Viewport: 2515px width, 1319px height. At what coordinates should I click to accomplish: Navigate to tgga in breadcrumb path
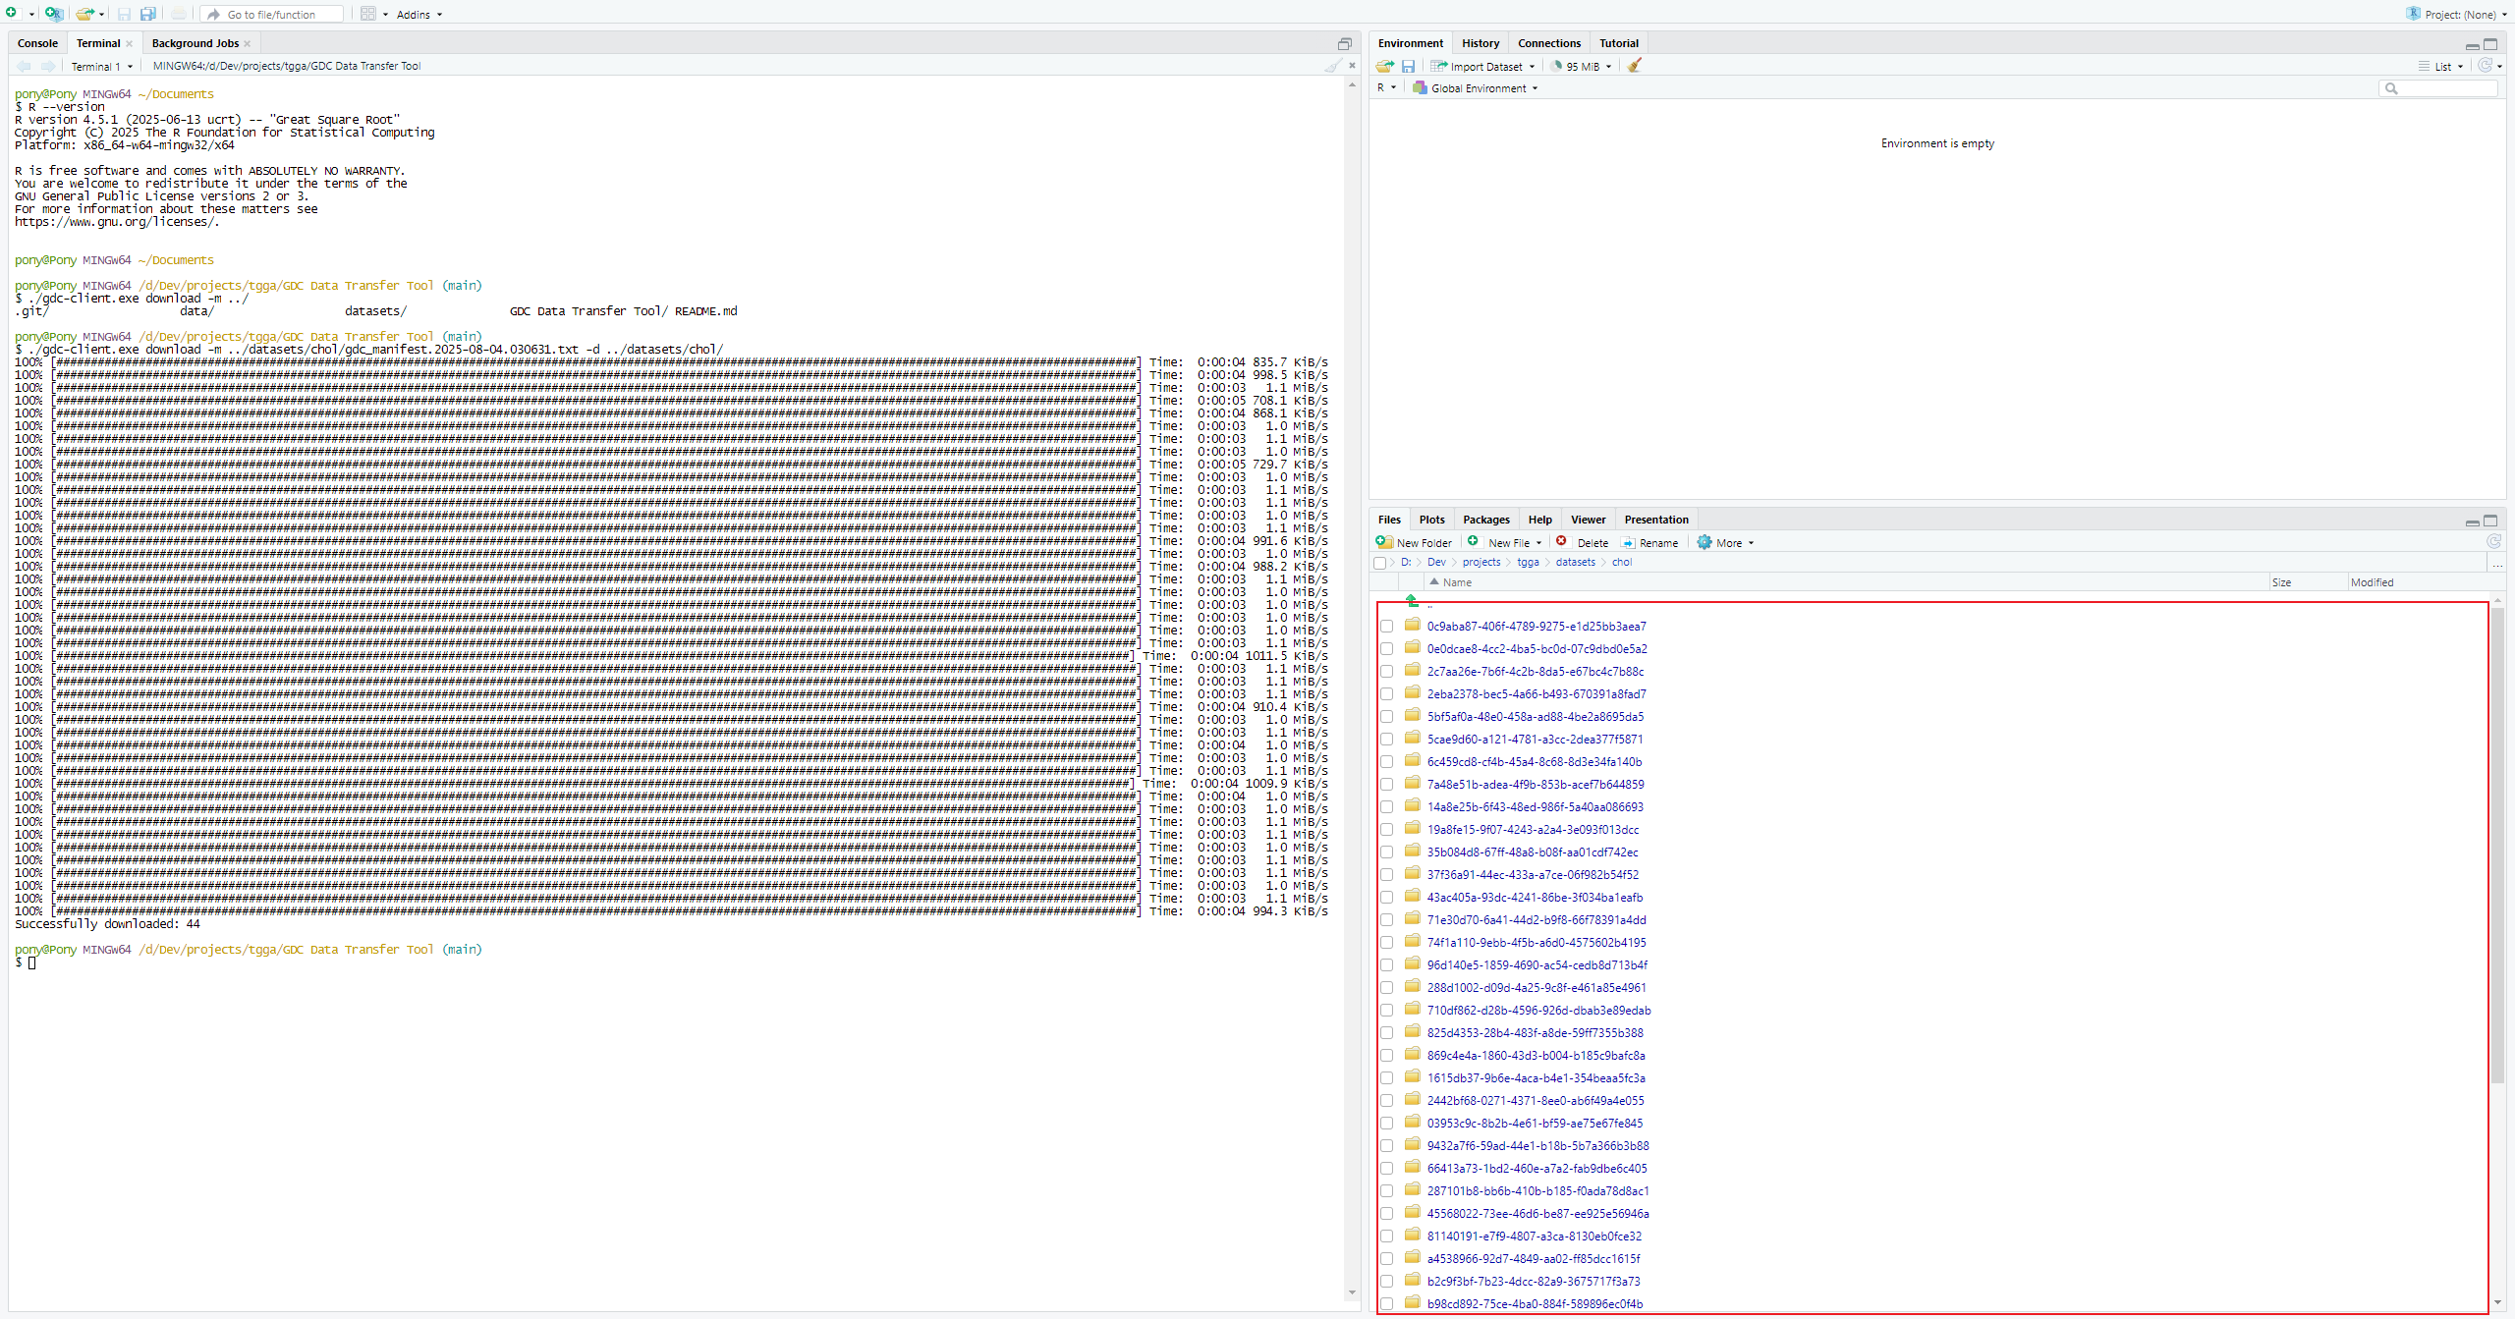pyautogui.click(x=1528, y=563)
